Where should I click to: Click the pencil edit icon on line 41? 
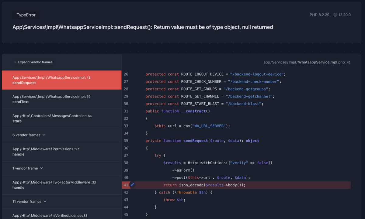[x=132, y=185]
